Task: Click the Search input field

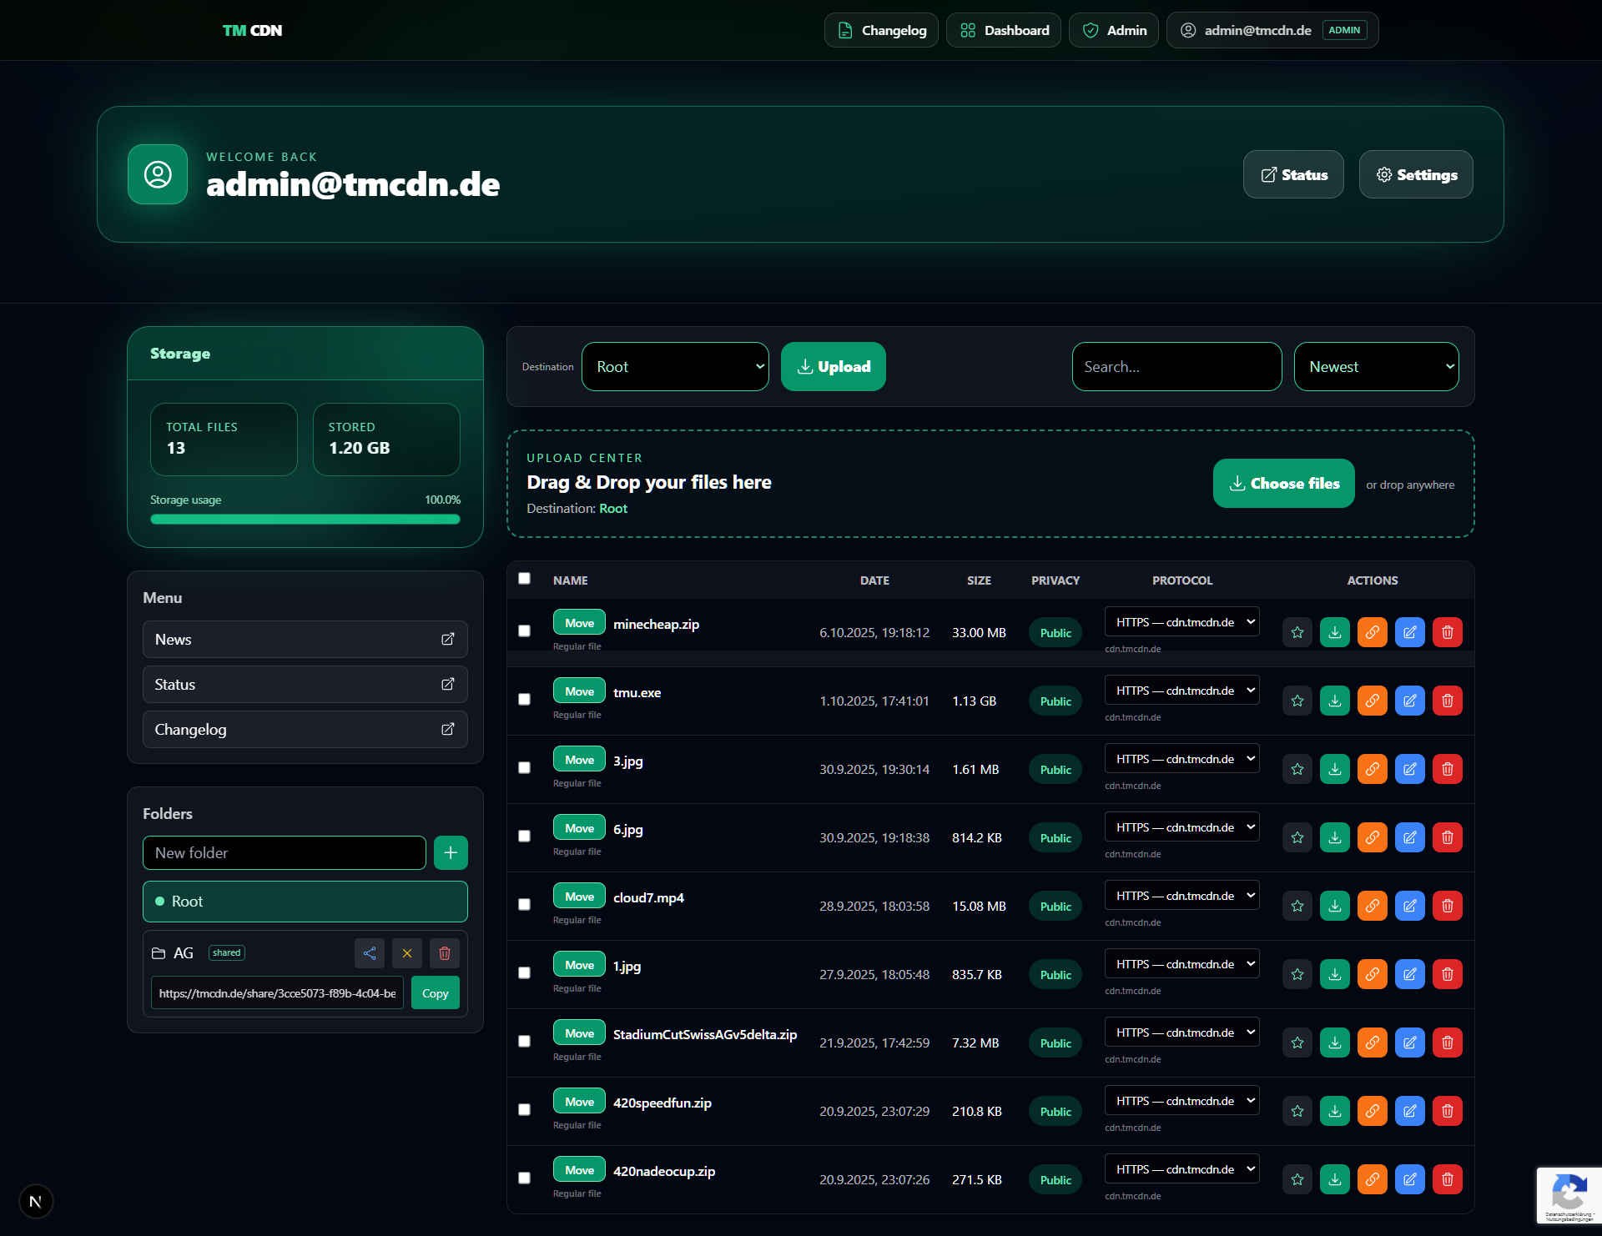Action: pos(1176,367)
